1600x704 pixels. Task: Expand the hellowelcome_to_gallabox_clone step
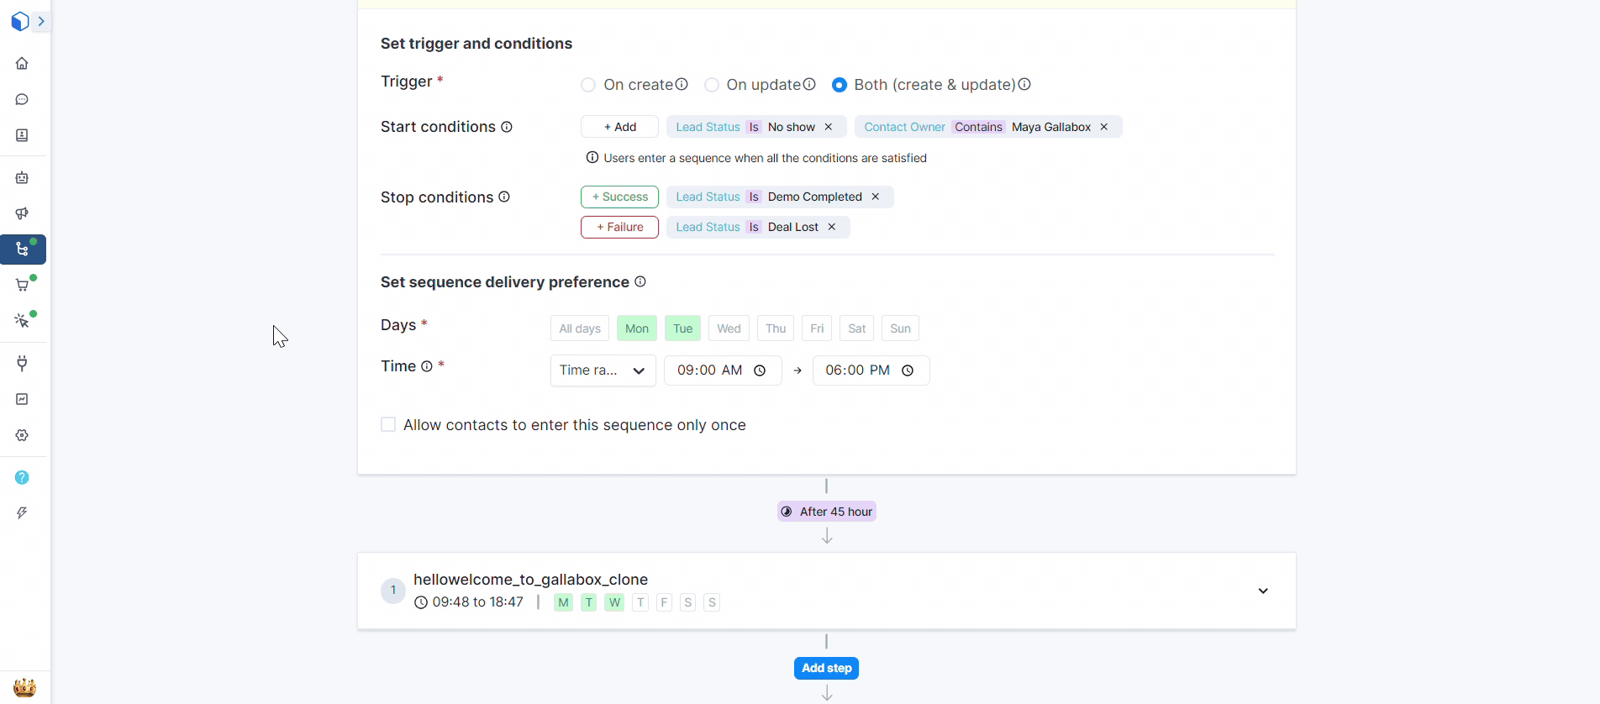pyautogui.click(x=1262, y=591)
